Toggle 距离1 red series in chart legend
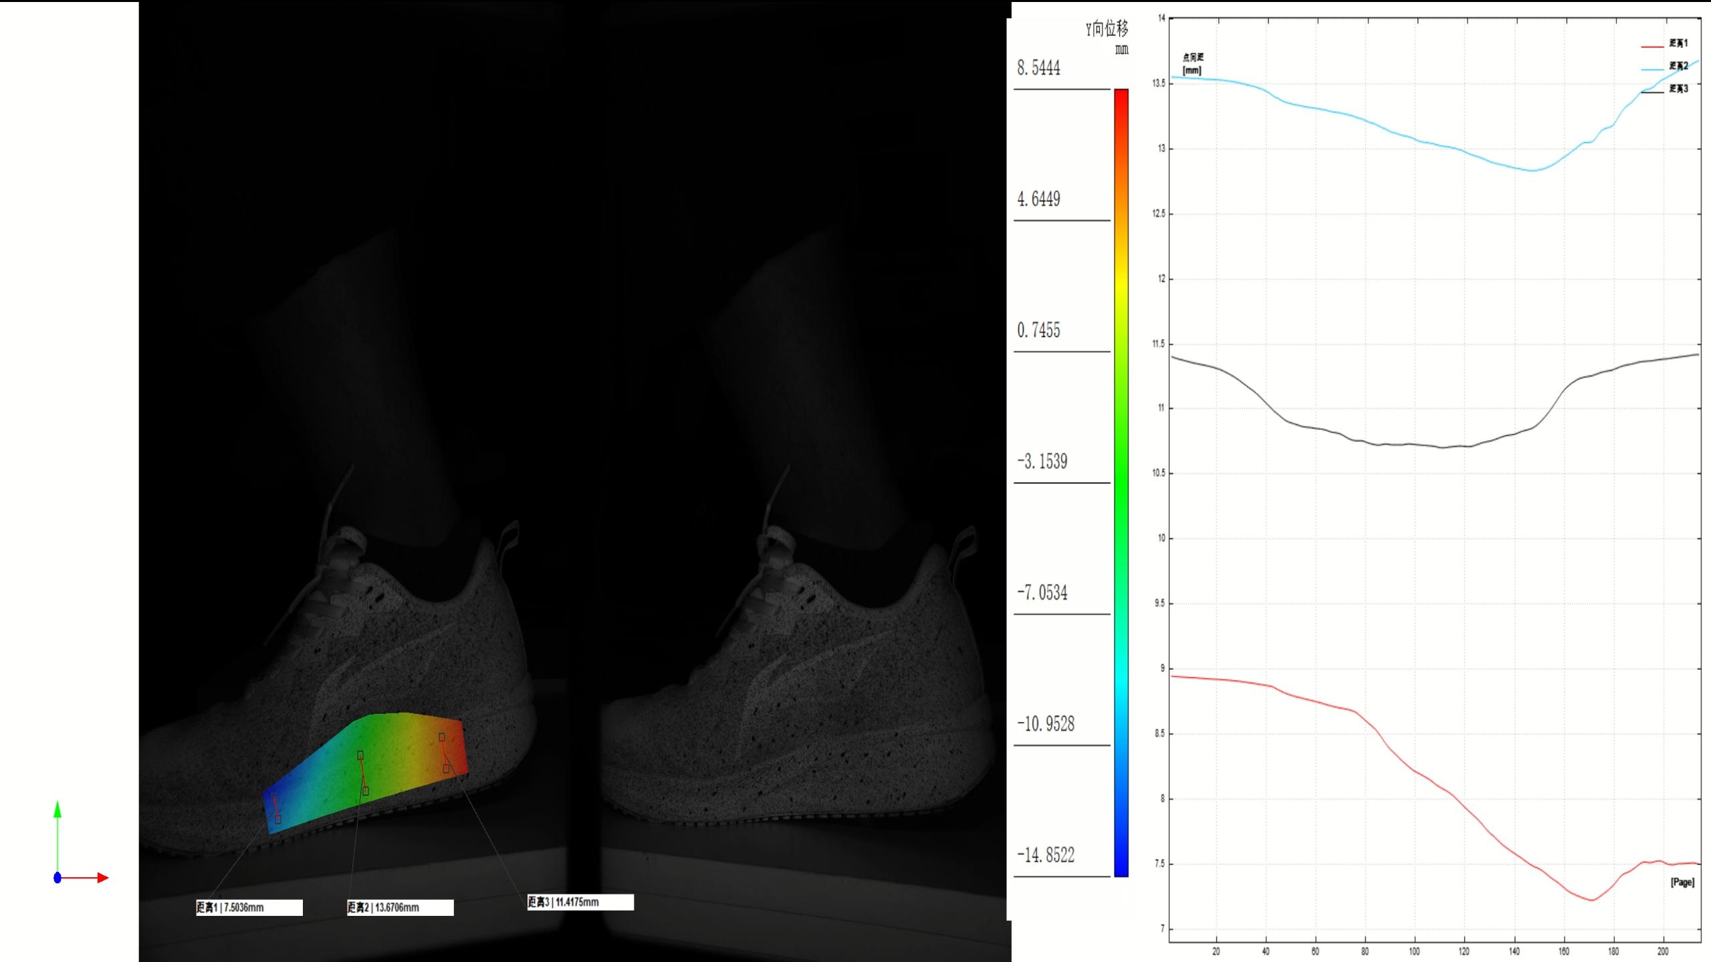 tap(1677, 43)
